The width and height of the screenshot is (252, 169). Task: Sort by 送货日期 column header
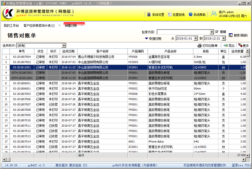click(x=68, y=51)
